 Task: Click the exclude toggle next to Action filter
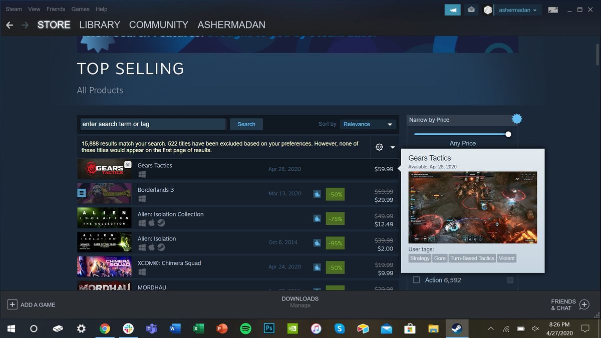(x=509, y=280)
